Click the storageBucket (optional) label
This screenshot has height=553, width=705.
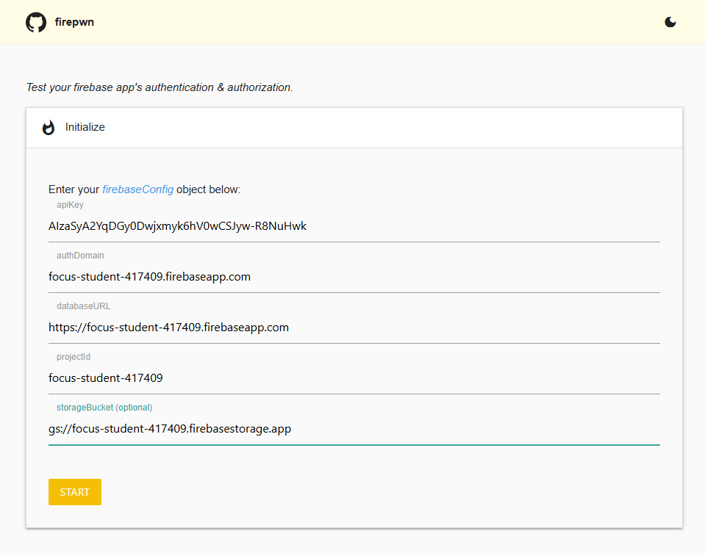coord(104,408)
